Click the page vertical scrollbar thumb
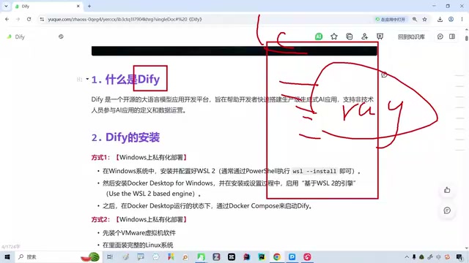Viewport: 469px width, 263px height. (x=467, y=38)
